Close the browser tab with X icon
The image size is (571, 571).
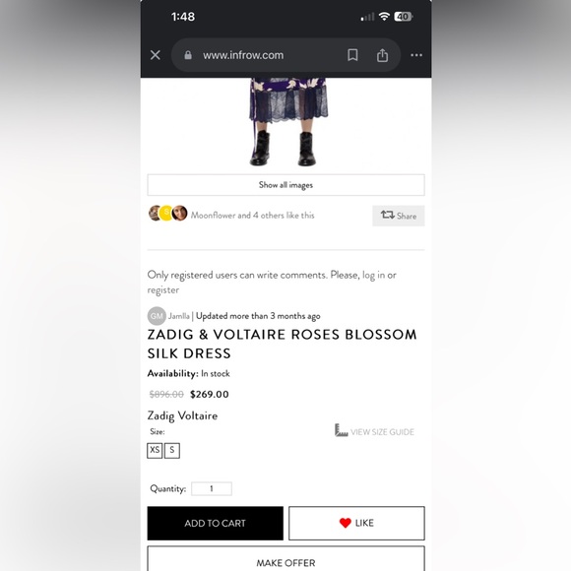pyautogui.click(x=156, y=55)
